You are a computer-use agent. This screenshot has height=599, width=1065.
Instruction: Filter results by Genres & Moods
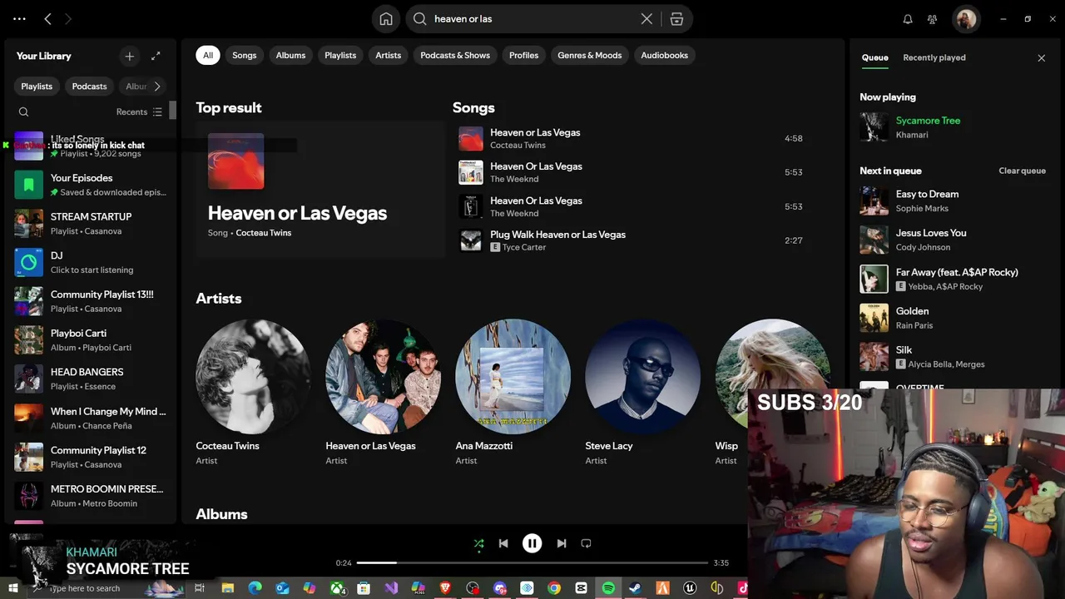click(x=589, y=55)
